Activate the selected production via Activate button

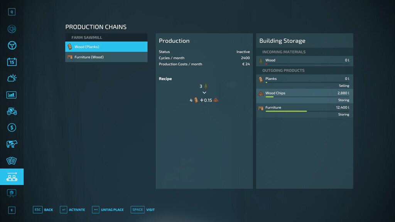click(x=73, y=210)
